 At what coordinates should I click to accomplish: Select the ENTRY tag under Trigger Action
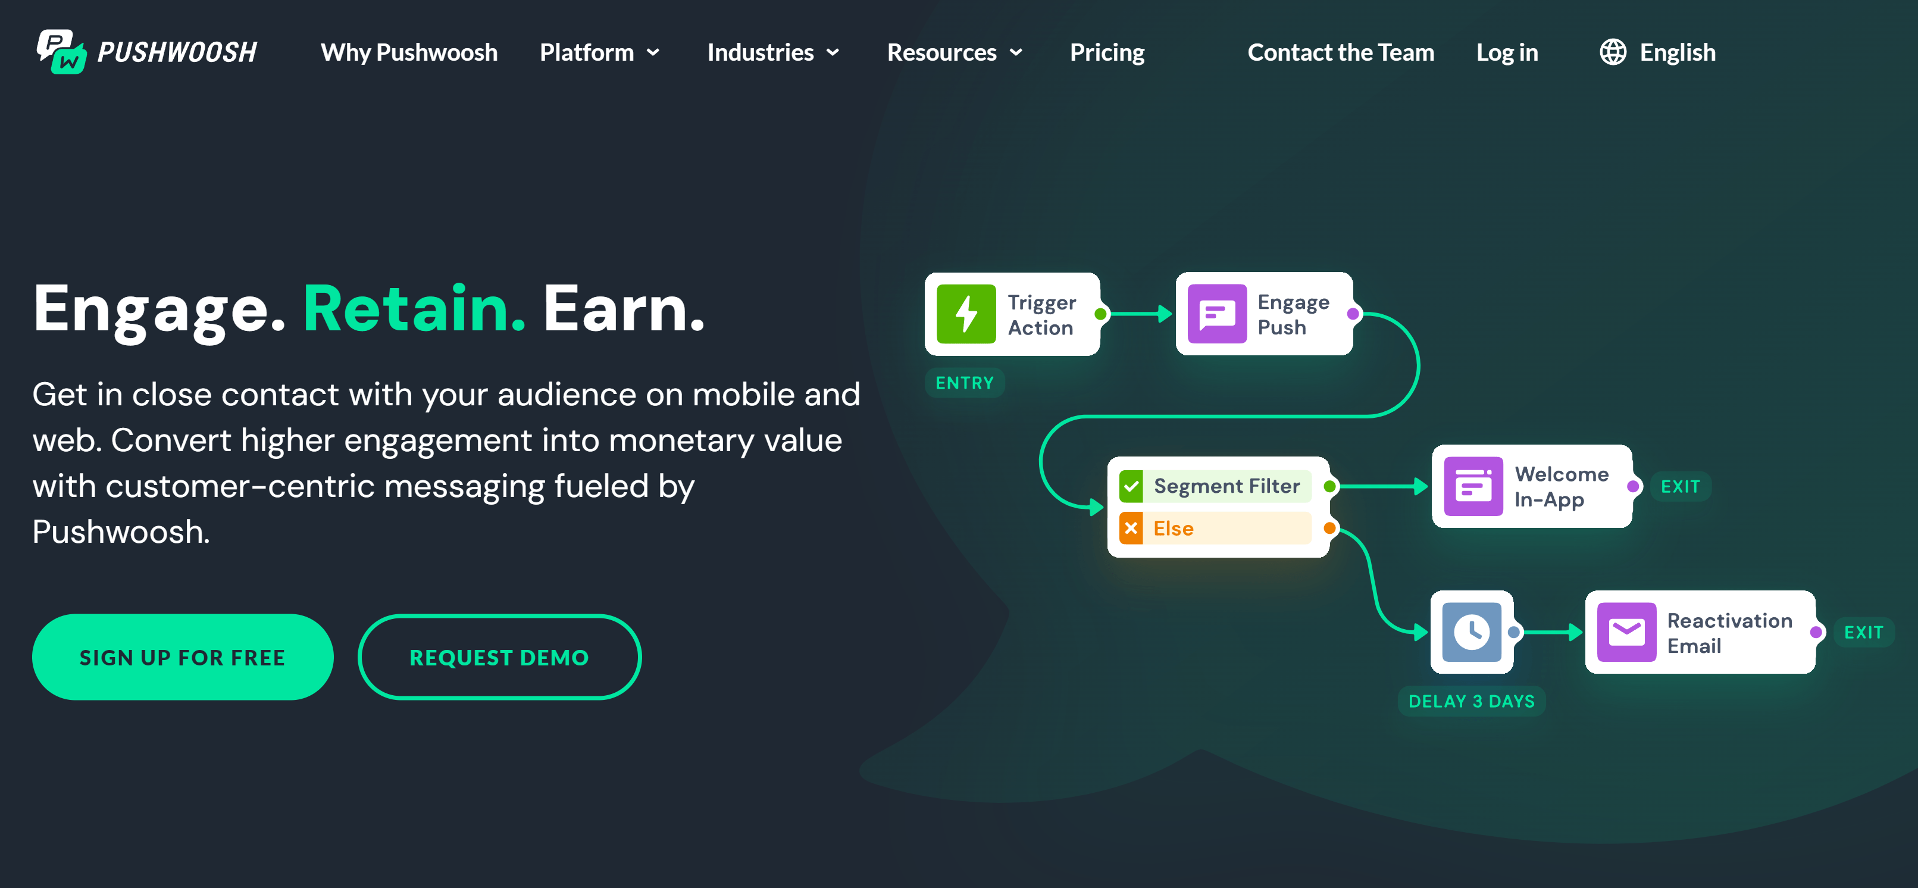[964, 383]
